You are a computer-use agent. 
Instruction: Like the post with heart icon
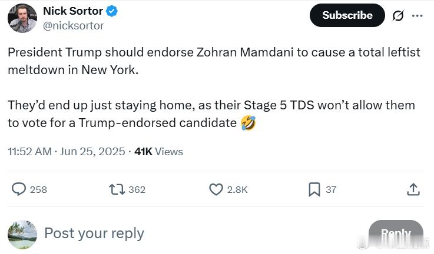coord(216,189)
